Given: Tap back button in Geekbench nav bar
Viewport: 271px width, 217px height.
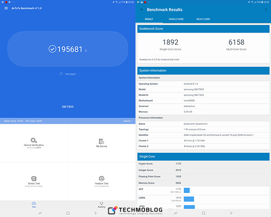Looking at the screenshot, I should tap(231, 213).
